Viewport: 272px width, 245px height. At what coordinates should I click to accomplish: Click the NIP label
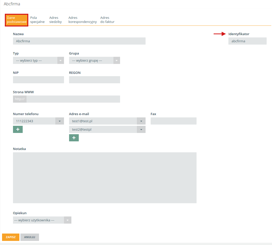click(x=16, y=73)
